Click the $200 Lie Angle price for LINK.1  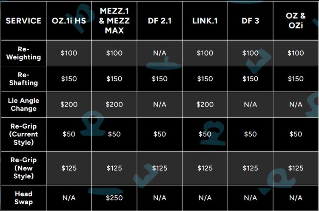click(205, 104)
